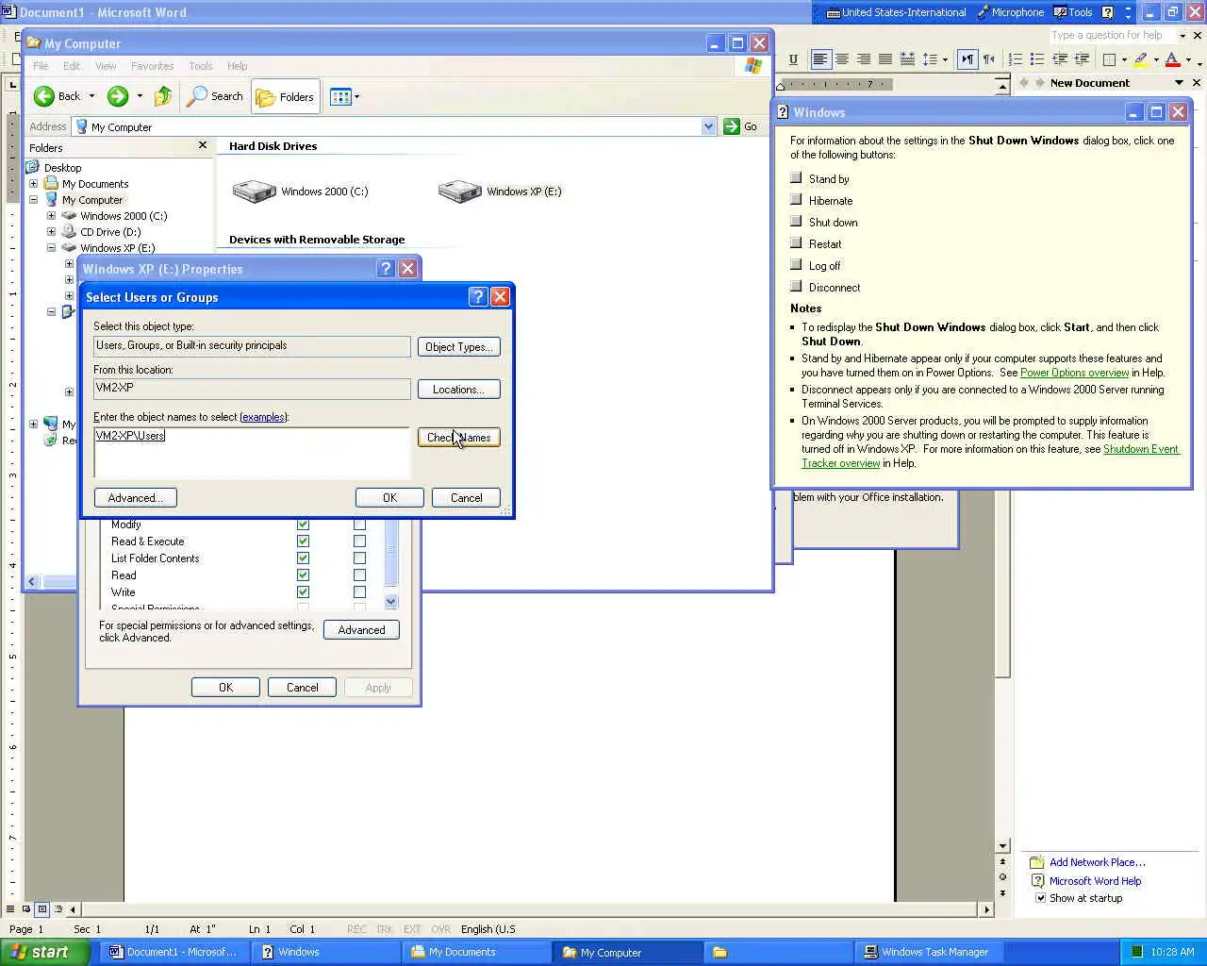Click the Object Types... button
Image resolution: width=1207 pixels, height=966 pixels.
pos(459,347)
